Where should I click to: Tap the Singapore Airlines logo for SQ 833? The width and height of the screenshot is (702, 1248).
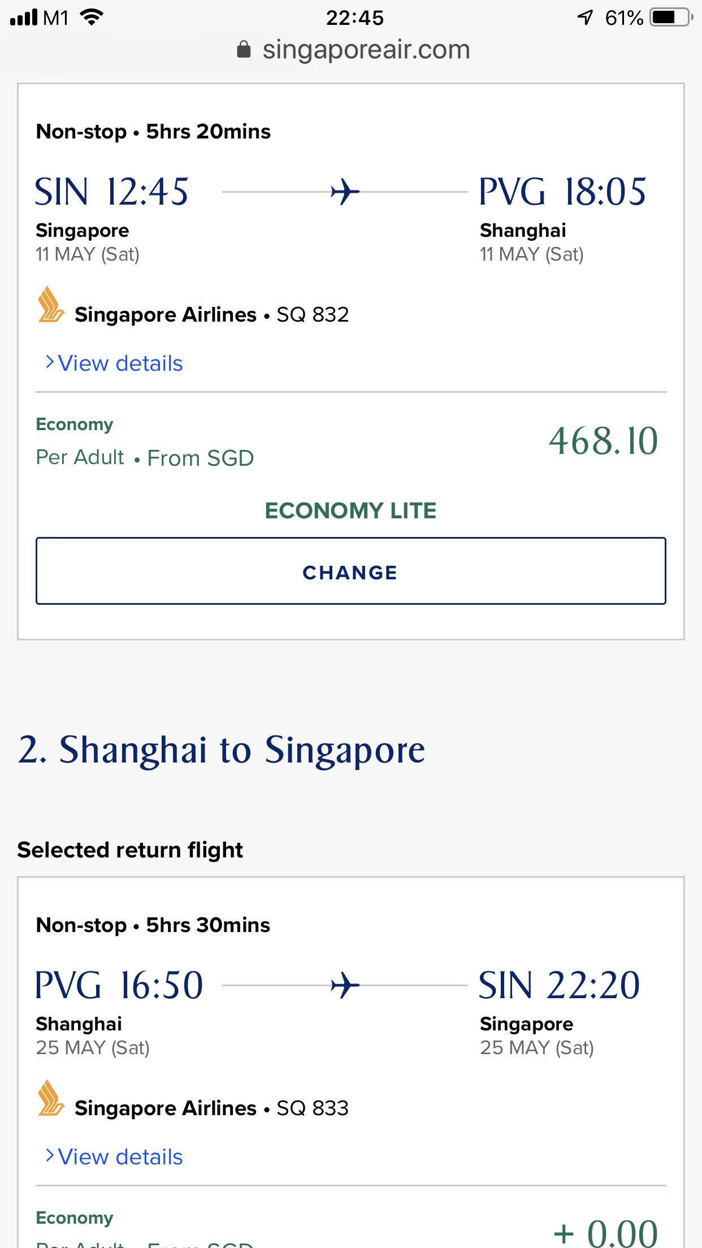[x=51, y=1099]
